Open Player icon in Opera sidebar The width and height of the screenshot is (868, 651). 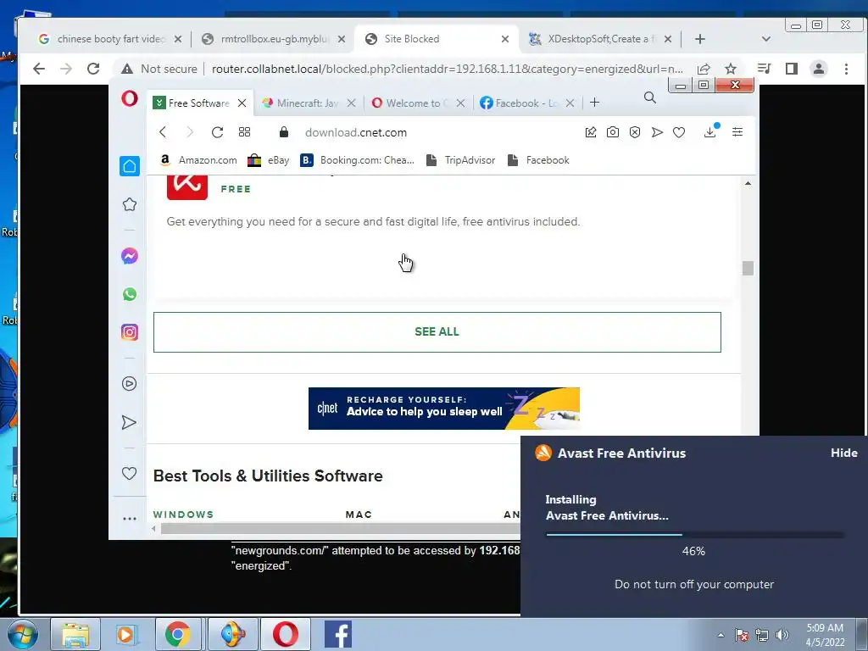pos(129,384)
